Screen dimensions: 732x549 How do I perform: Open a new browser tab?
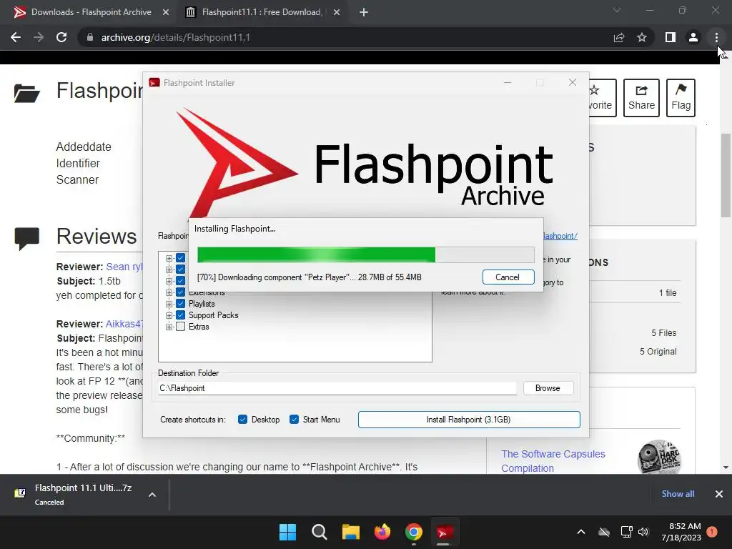364,12
